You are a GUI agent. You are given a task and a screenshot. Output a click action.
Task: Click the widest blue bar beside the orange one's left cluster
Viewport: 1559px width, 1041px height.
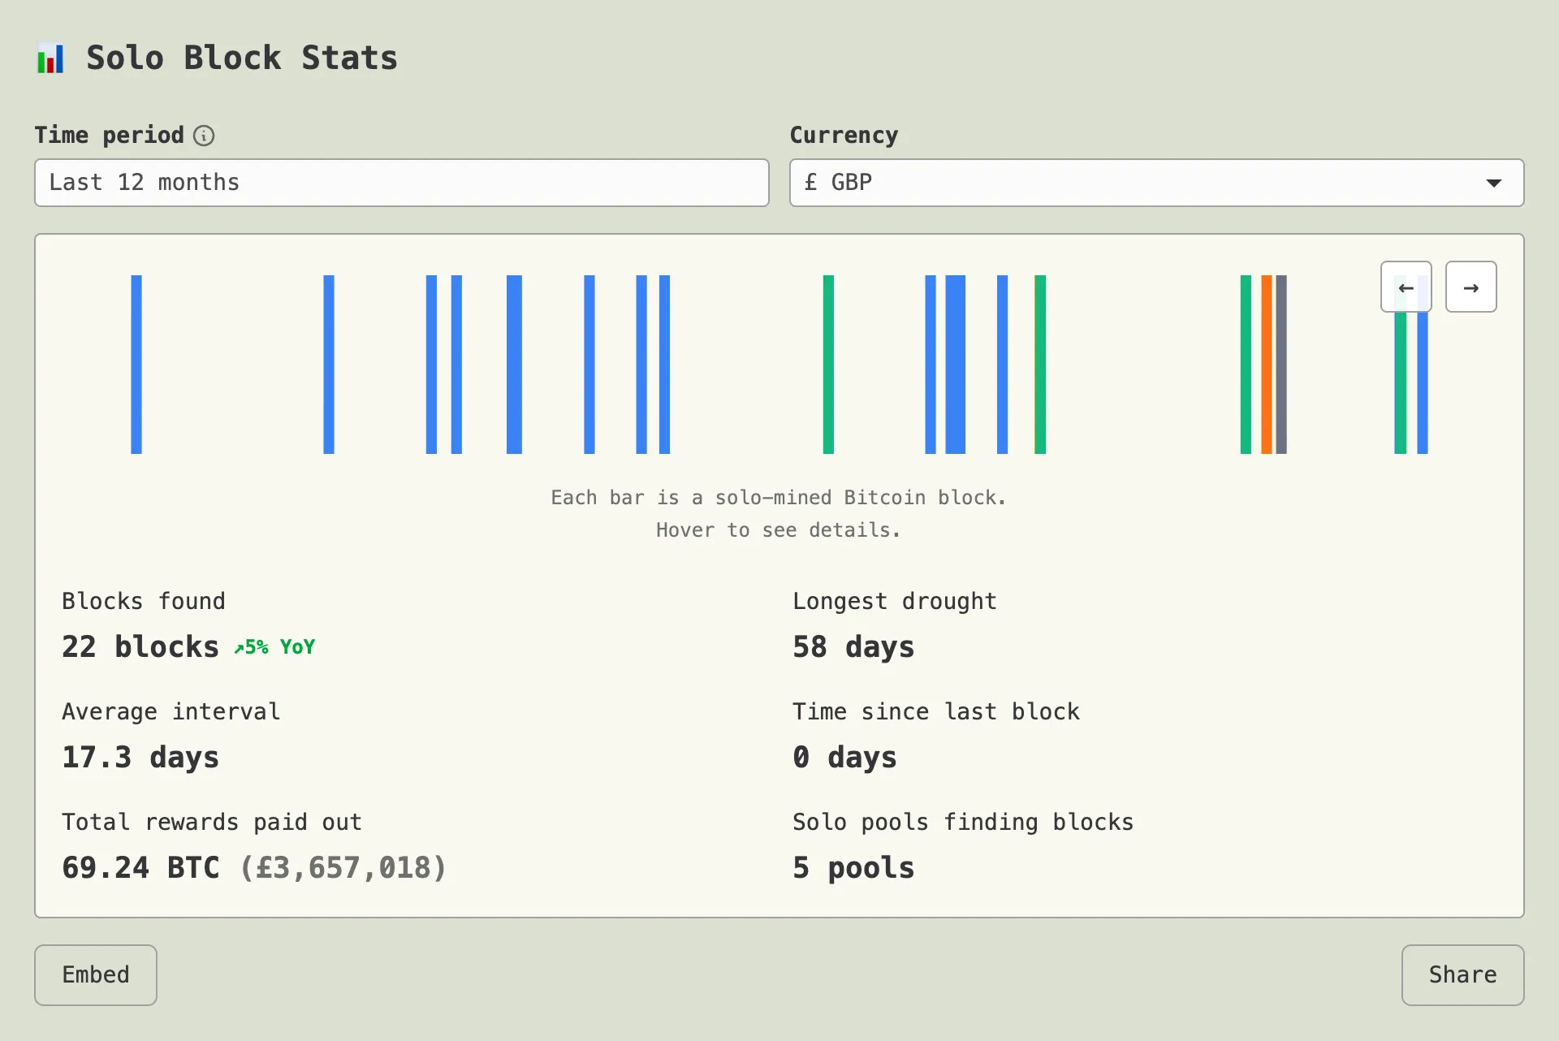956,365
